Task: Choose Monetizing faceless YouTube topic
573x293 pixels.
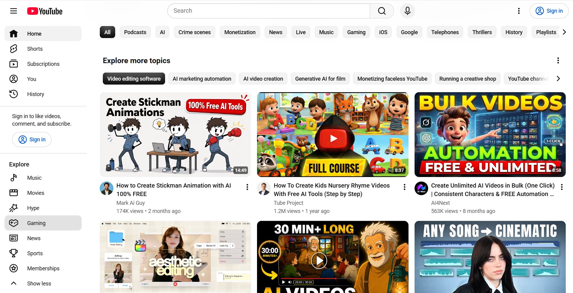Action: (392, 79)
